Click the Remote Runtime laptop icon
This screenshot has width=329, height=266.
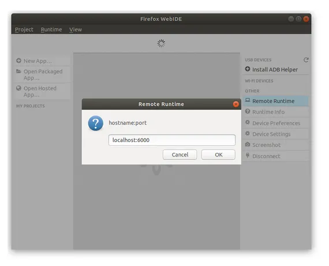[248, 100]
